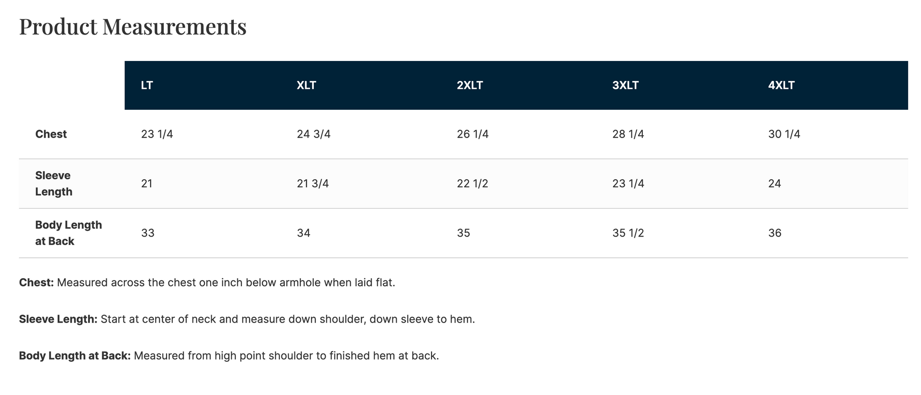Click the Chest measurement description paragraph
This screenshot has height=395, width=921.
207,283
